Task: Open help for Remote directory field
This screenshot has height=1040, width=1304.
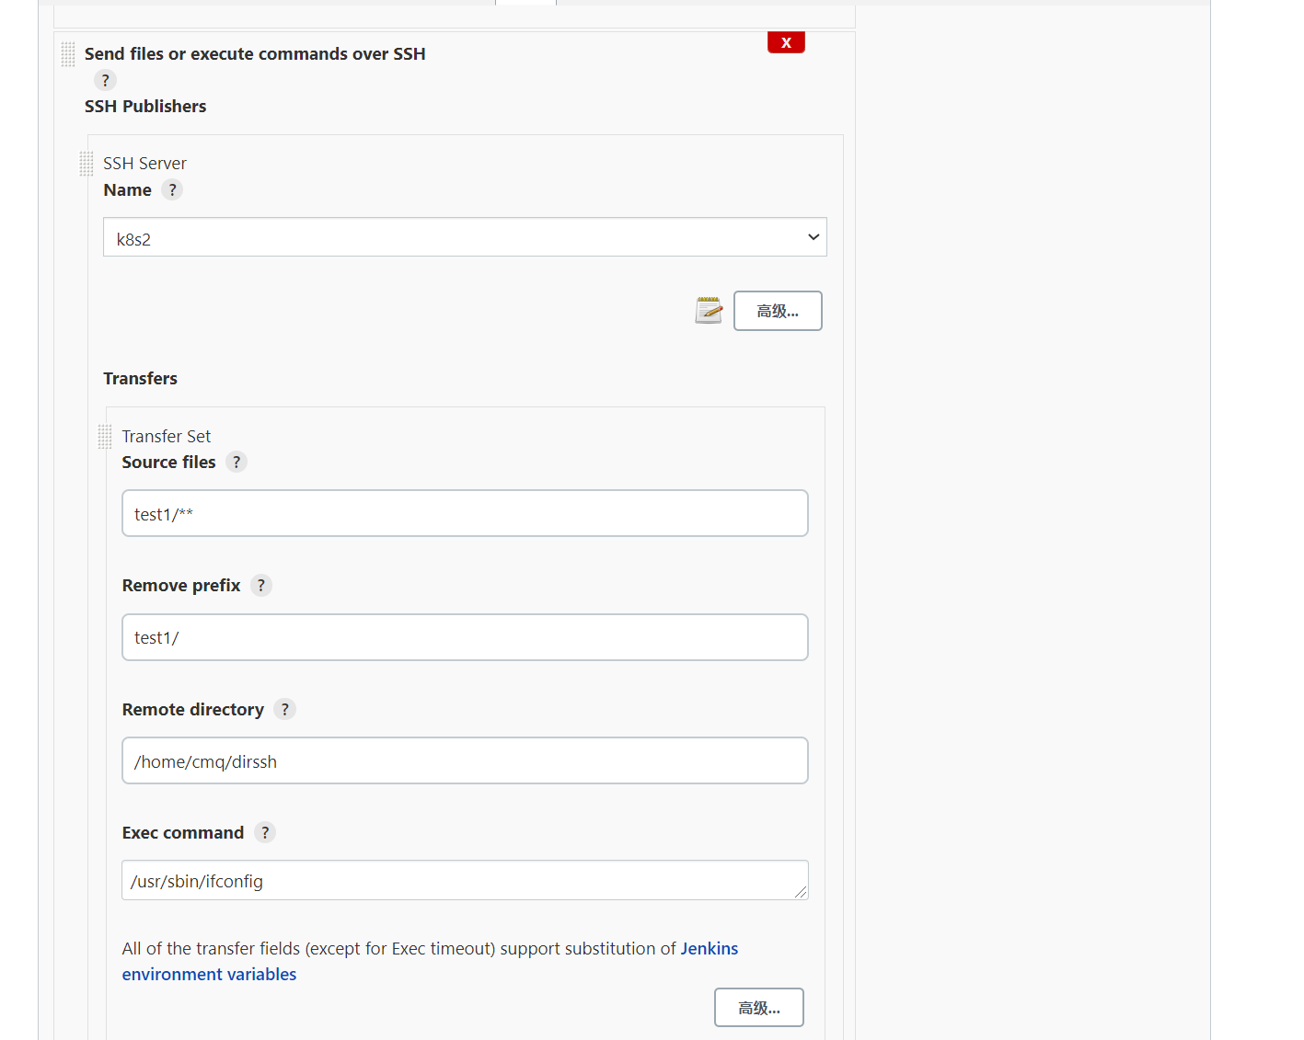Action: [284, 709]
